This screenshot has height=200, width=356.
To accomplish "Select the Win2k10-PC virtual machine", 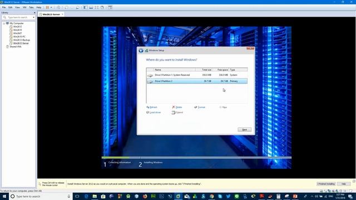I will point(19,37).
